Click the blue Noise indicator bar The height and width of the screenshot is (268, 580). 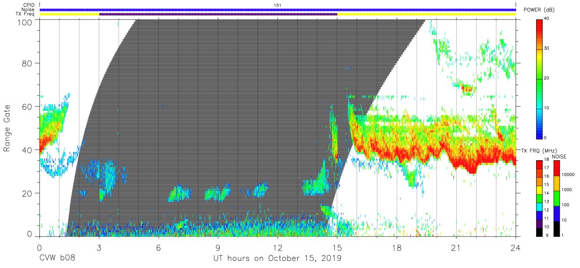pyautogui.click(x=278, y=9)
